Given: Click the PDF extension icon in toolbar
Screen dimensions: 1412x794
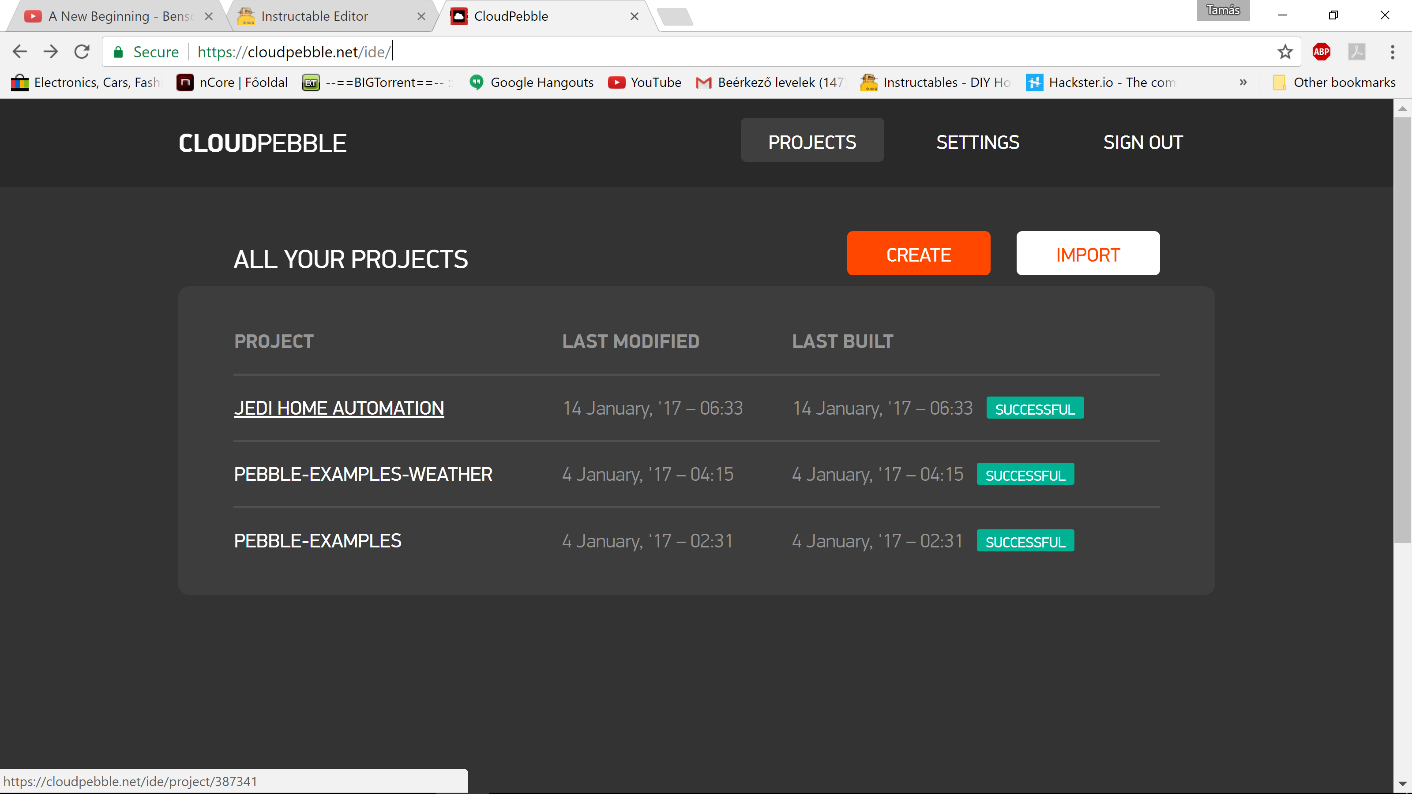Looking at the screenshot, I should pos(1357,52).
